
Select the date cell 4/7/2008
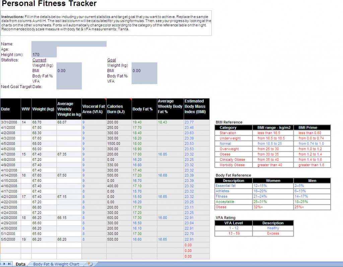tap(10, 154)
